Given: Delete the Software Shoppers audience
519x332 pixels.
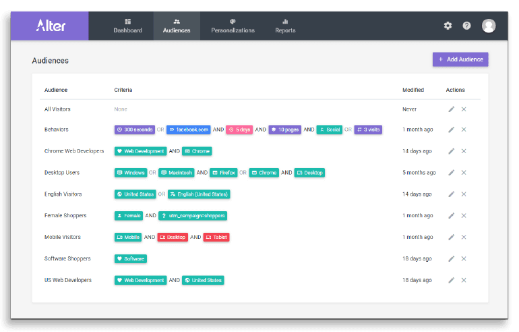Looking at the screenshot, I should 464,258.
